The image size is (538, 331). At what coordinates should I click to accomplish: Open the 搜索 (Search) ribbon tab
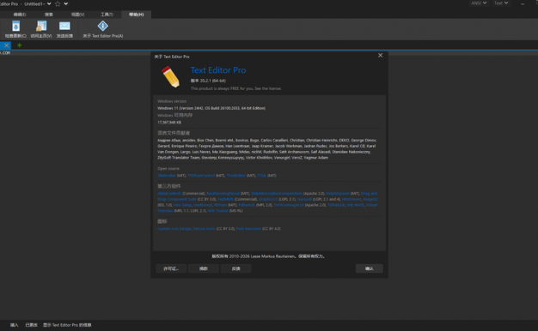tap(49, 15)
